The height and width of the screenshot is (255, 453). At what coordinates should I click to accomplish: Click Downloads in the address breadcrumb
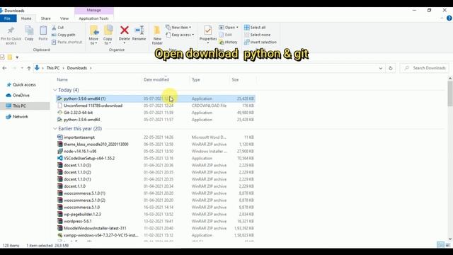click(77, 68)
